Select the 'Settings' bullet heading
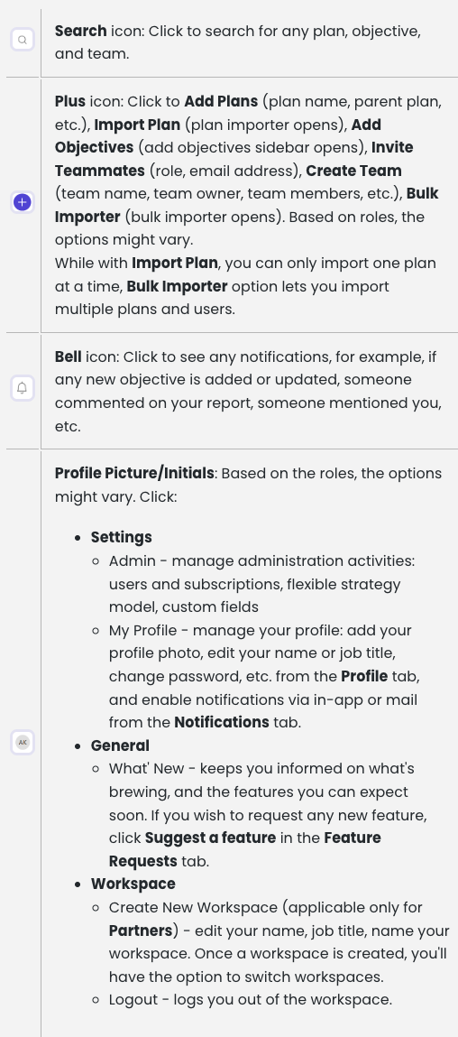The image size is (458, 1037). [122, 537]
